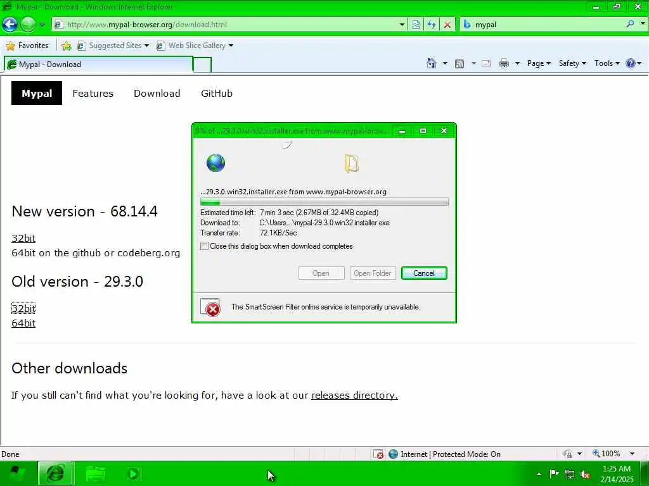Click the browser Forward arrow button
This screenshot has width=649, height=486.
point(28,25)
